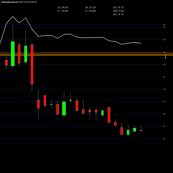The width and height of the screenshot is (173, 173).
Task: Select the OC: 0.78 reading
Action: (x=118, y=8)
